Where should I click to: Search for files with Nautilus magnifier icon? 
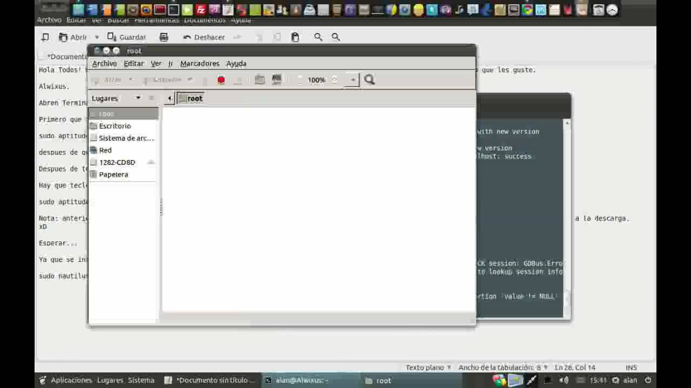(369, 80)
